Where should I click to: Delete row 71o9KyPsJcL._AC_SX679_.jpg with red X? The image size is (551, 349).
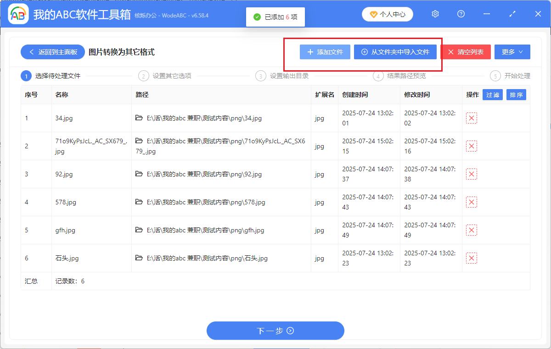[472, 146]
